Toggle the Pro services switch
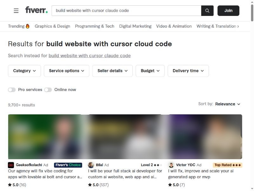This screenshot has width=254, height=191. (12, 90)
